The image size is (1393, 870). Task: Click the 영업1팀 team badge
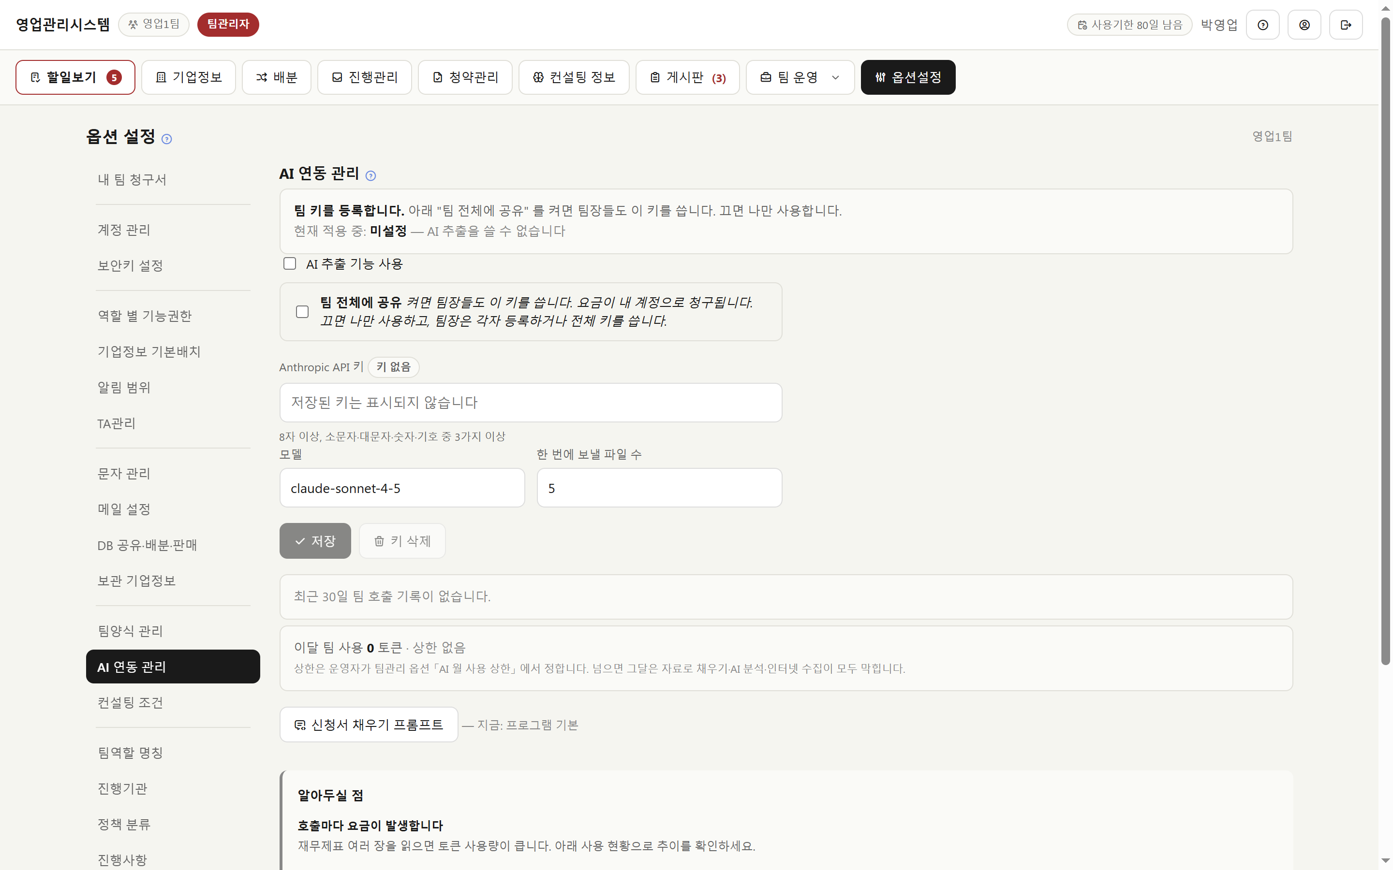click(154, 24)
